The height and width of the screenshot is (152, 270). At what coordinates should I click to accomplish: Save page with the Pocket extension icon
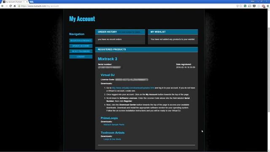tap(254, 6)
